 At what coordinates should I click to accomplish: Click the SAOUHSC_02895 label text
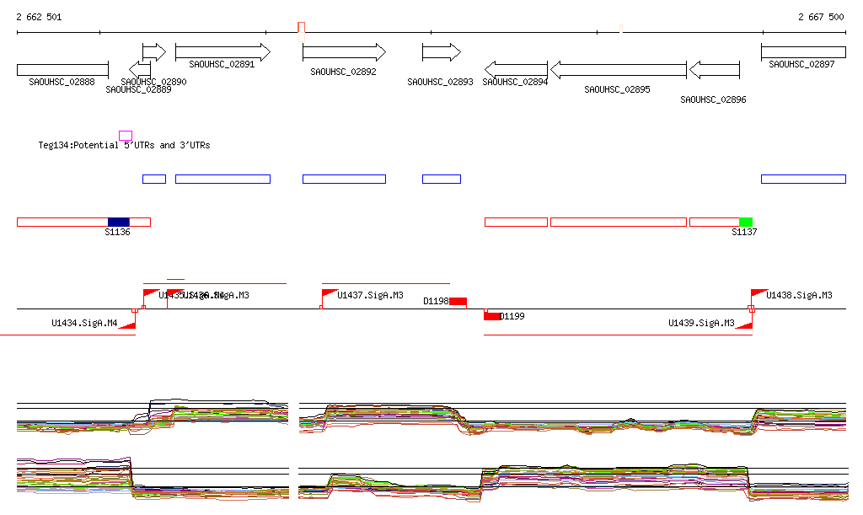[617, 89]
